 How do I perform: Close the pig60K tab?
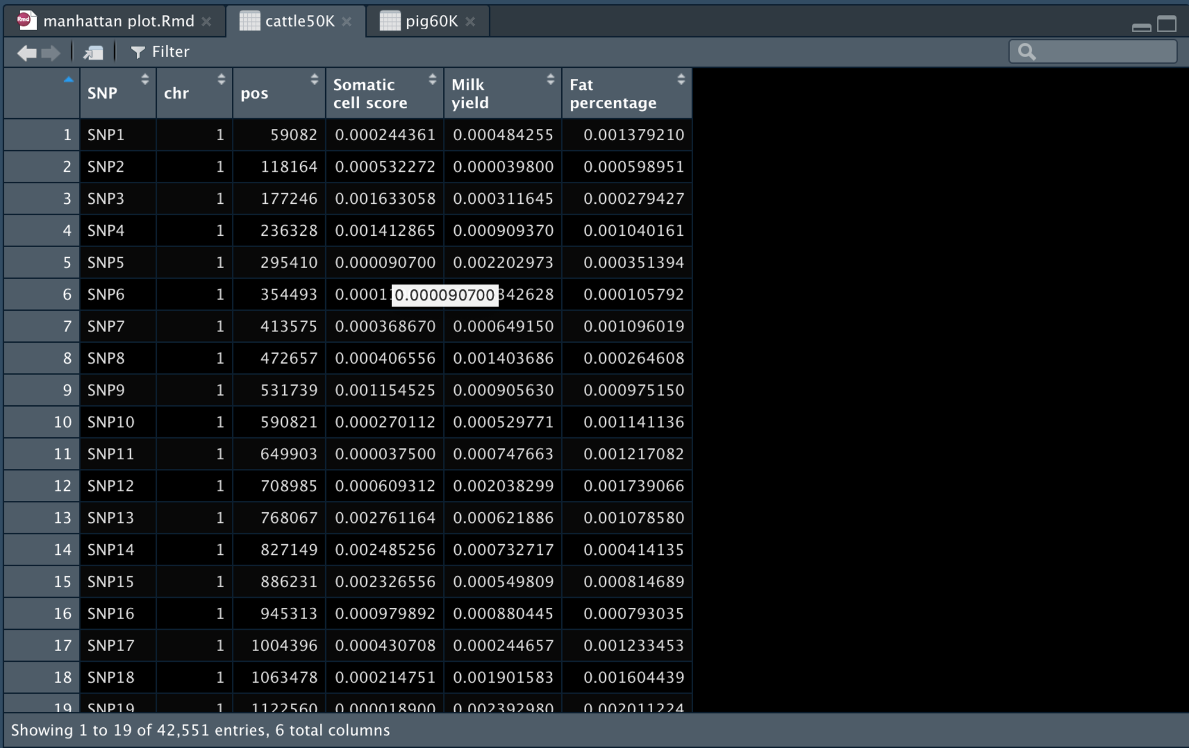pos(470,21)
